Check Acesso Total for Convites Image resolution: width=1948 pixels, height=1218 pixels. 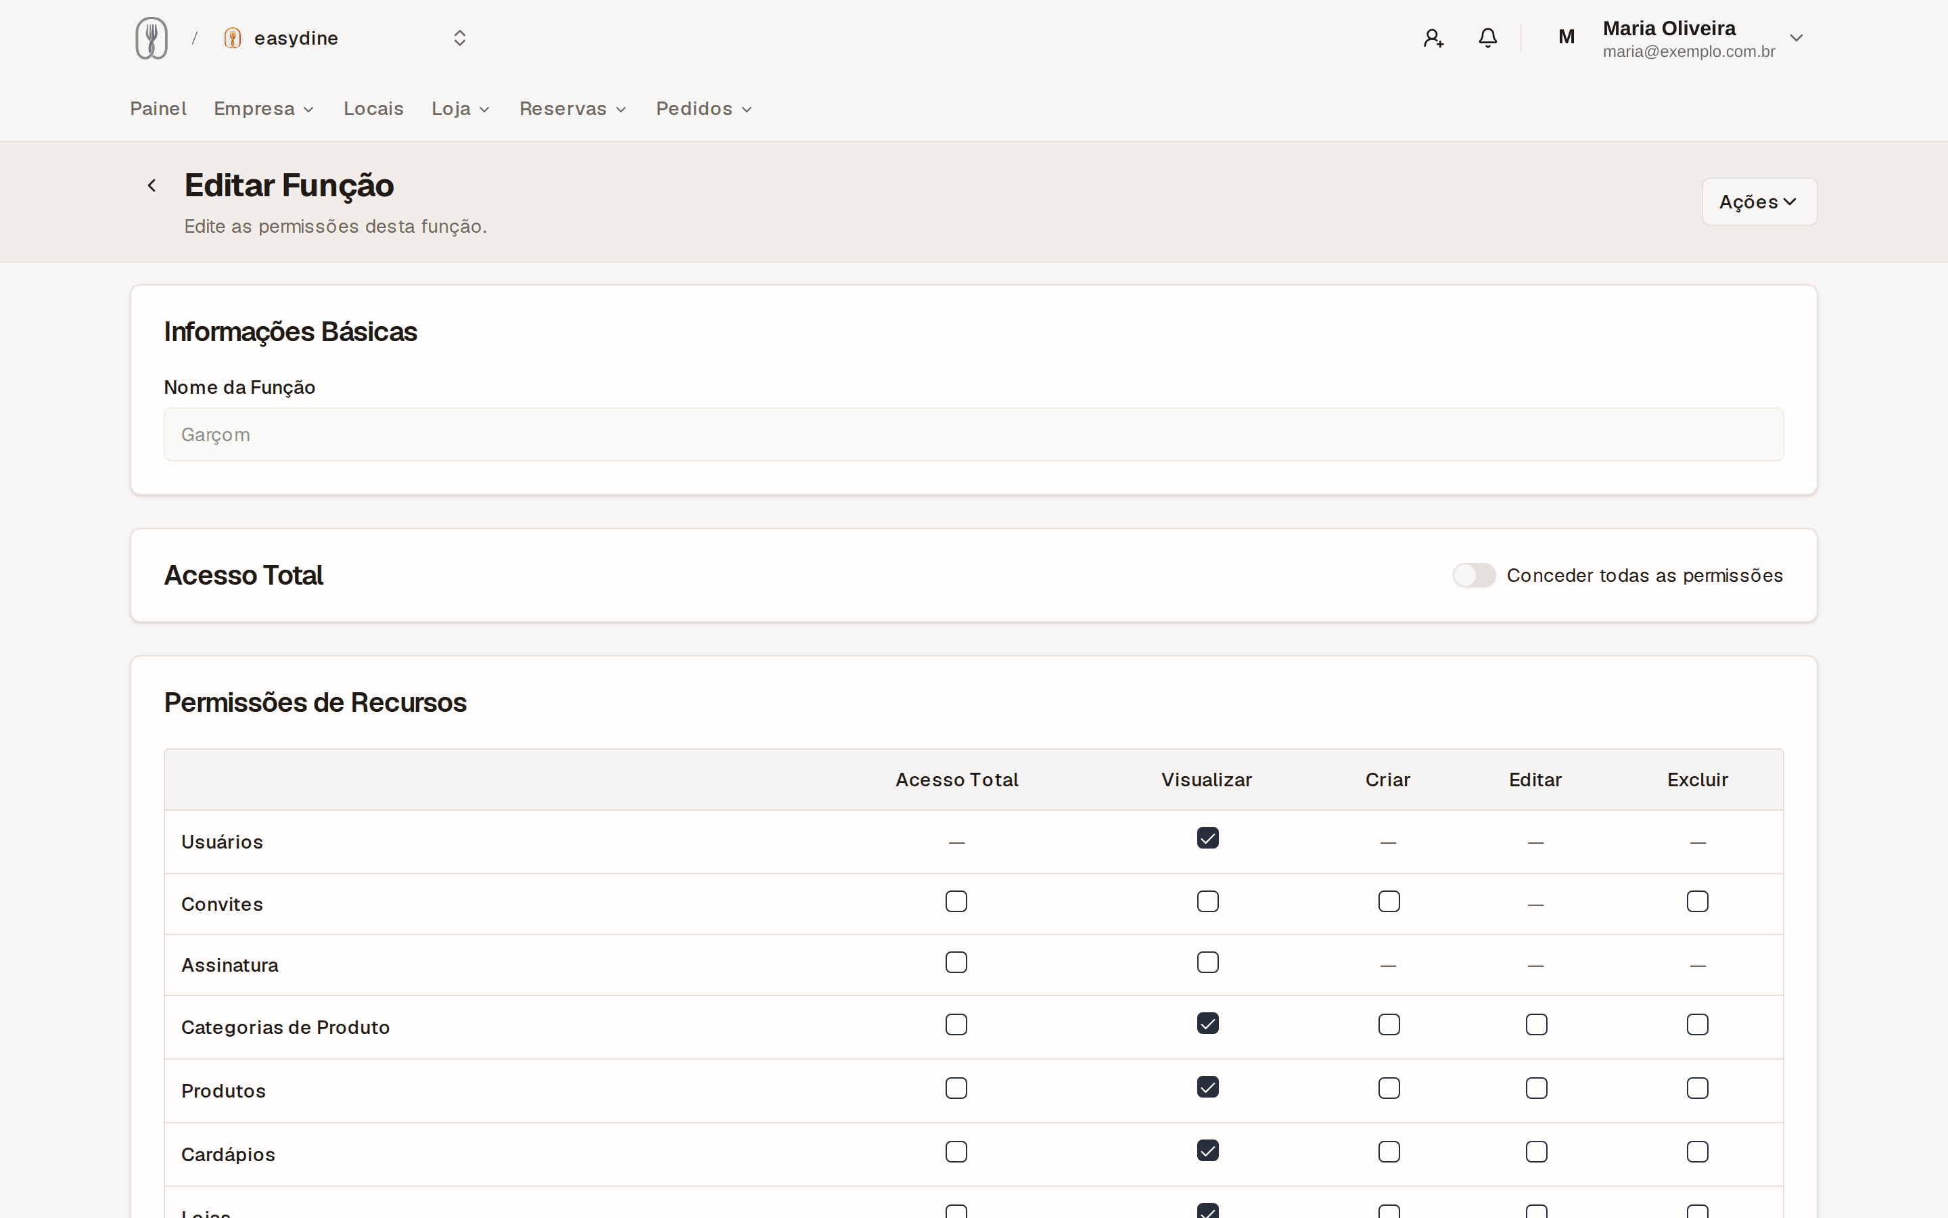click(x=956, y=901)
